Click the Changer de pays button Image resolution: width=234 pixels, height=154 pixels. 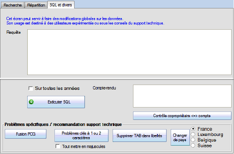tap(180, 138)
